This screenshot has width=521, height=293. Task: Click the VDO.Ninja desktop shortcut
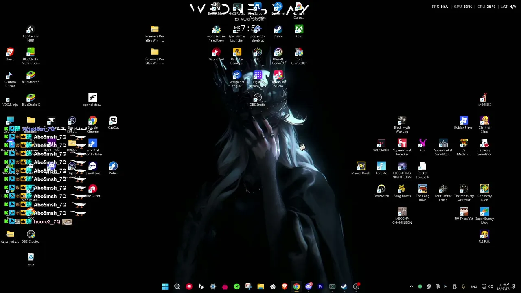(x=10, y=100)
